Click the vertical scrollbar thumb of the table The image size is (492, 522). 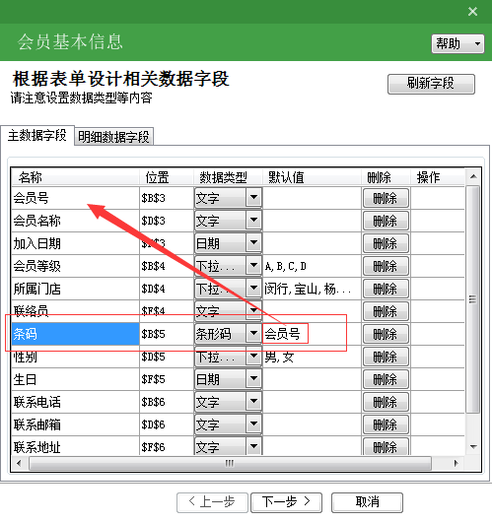tap(472, 299)
